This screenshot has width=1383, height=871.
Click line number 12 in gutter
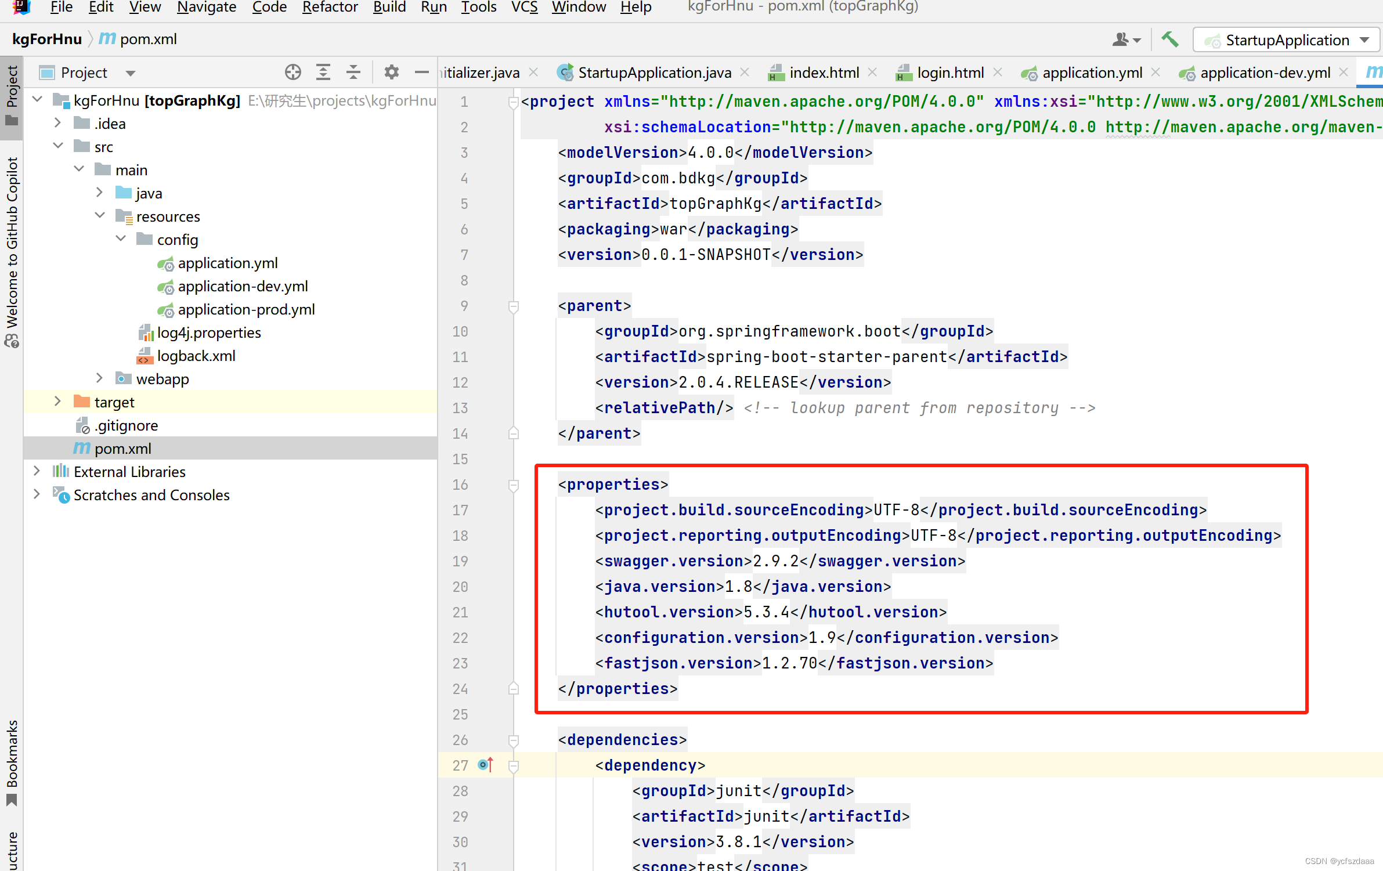click(x=460, y=382)
